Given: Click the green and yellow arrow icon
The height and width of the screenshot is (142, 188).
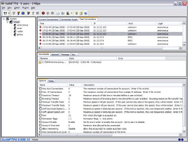Looking at the screenshot, I should tap(77, 13).
